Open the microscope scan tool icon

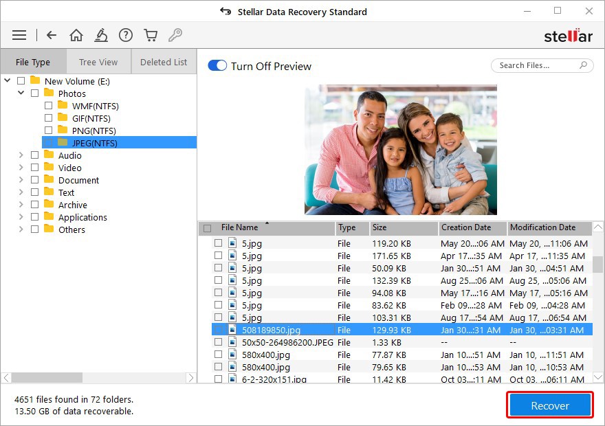pyautogui.click(x=101, y=35)
